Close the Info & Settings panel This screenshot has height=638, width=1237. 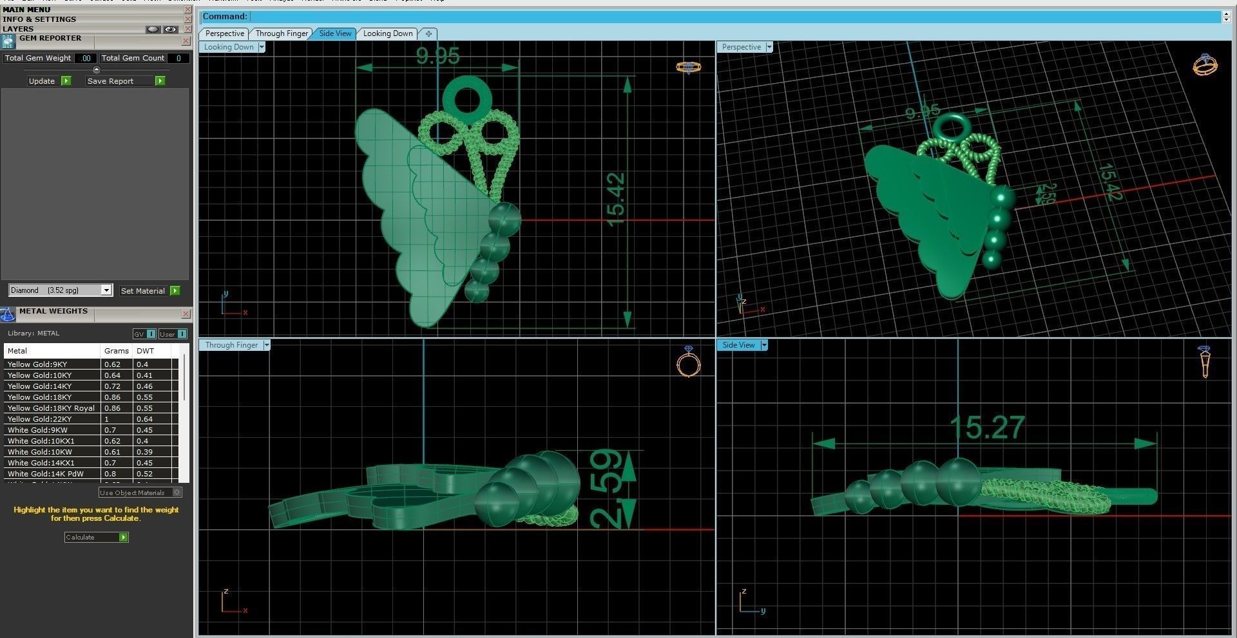click(187, 19)
